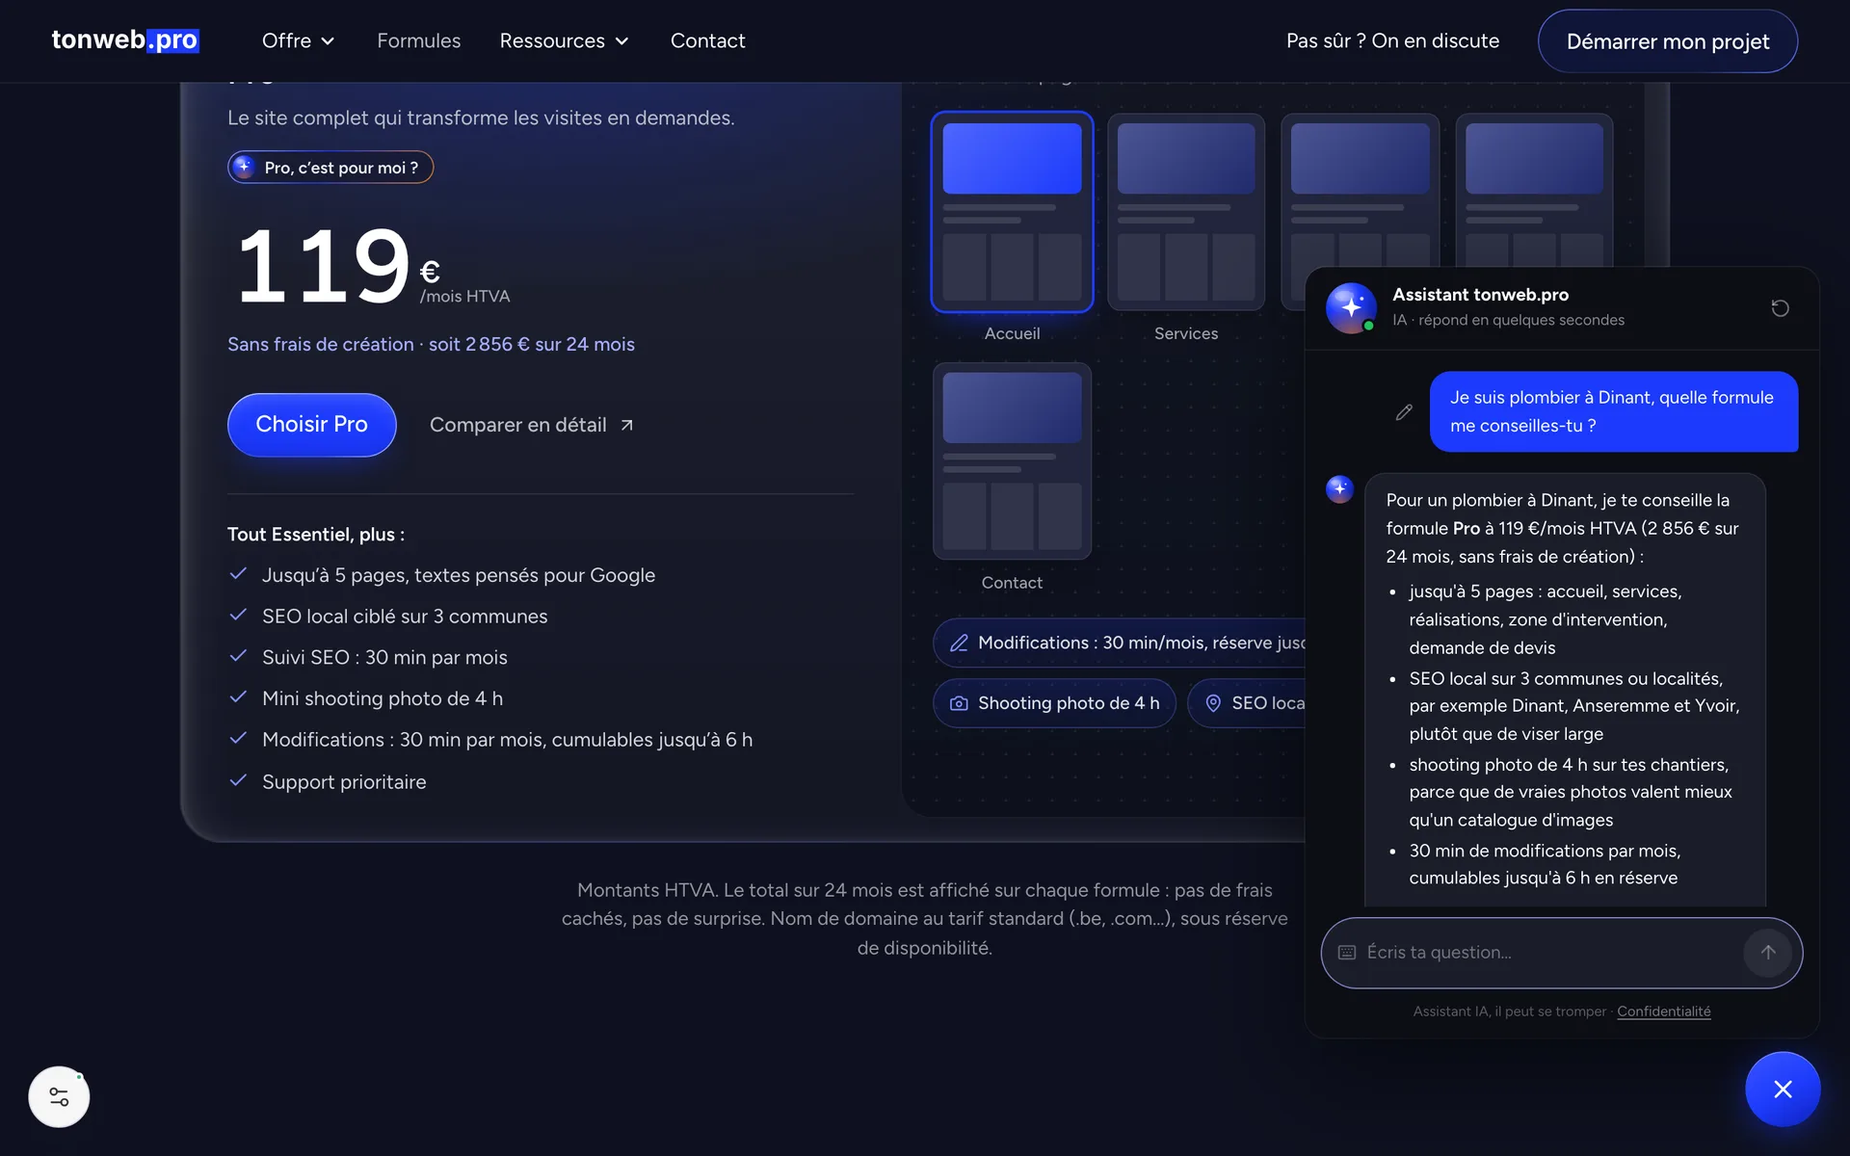Open the Confidentialité link
Image resolution: width=1850 pixels, height=1156 pixels.
[1664, 1011]
